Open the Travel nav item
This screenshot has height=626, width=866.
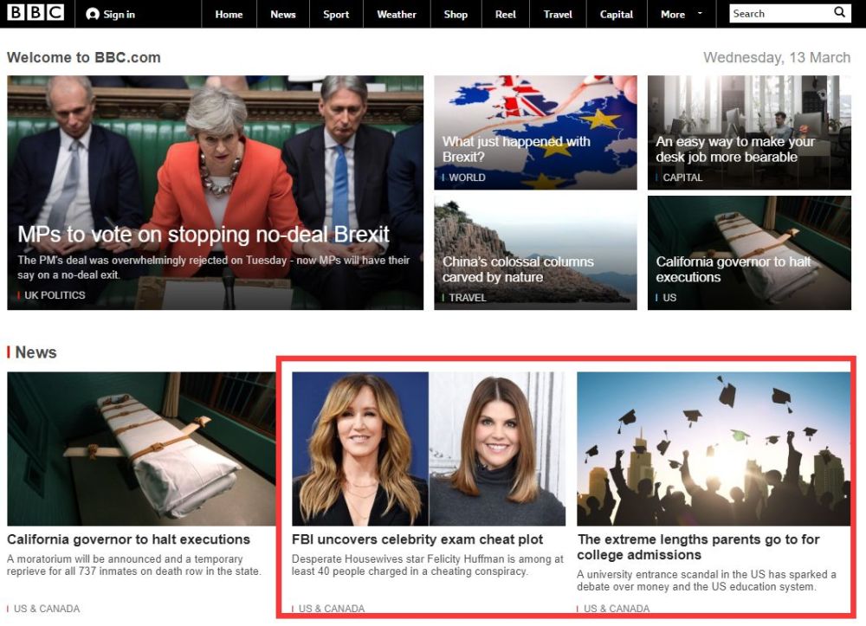point(558,15)
